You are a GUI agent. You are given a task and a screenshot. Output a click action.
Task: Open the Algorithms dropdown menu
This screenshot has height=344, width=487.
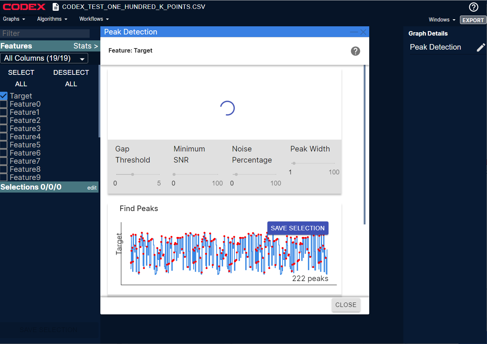[x=52, y=19]
